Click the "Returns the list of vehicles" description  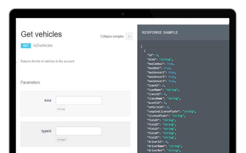click(47, 62)
